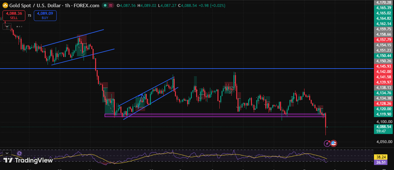The image size is (394, 170).
Task: Click the 4,157.79 red price label
Action: 383,40
